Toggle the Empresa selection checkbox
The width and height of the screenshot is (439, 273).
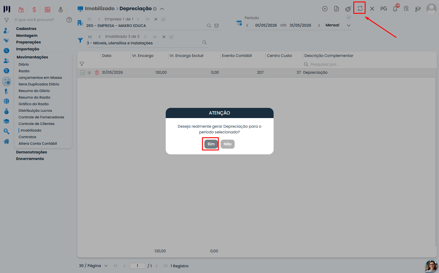[x=163, y=19]
